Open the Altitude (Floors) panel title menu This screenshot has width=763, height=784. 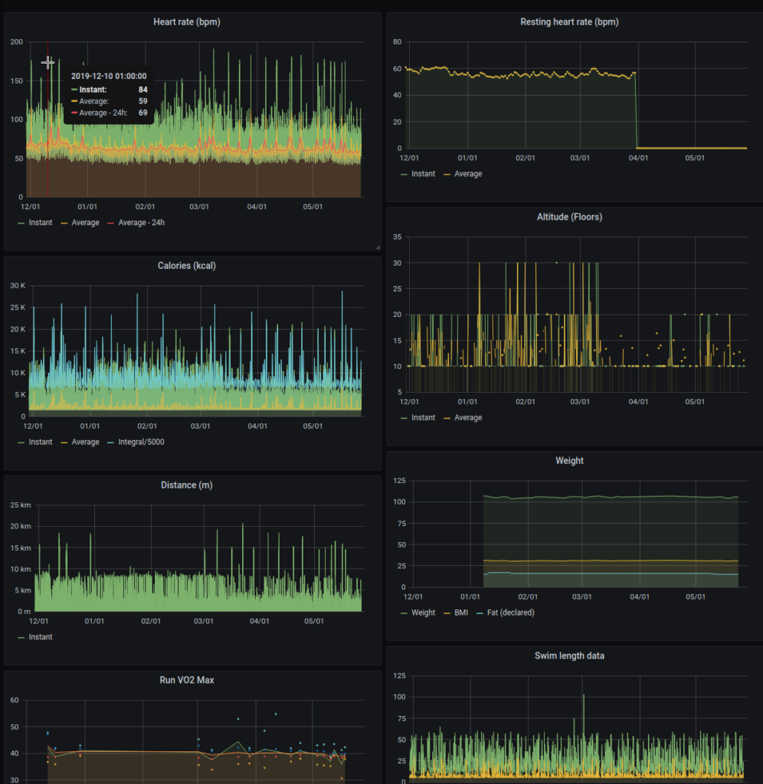point(569,217)
